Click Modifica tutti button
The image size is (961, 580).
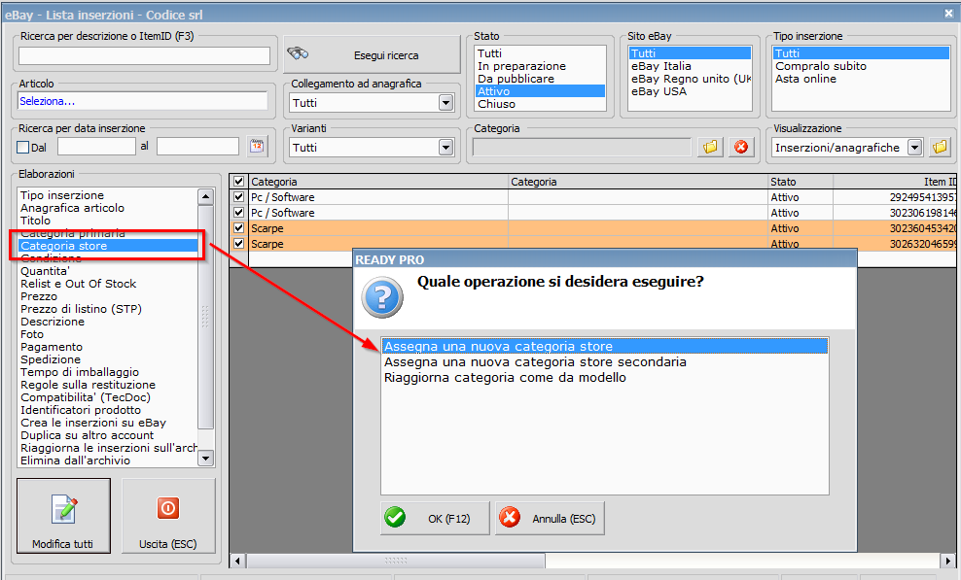click(64, 516)
